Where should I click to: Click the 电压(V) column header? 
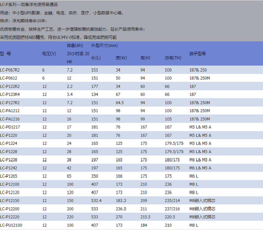tap(49, 54)
